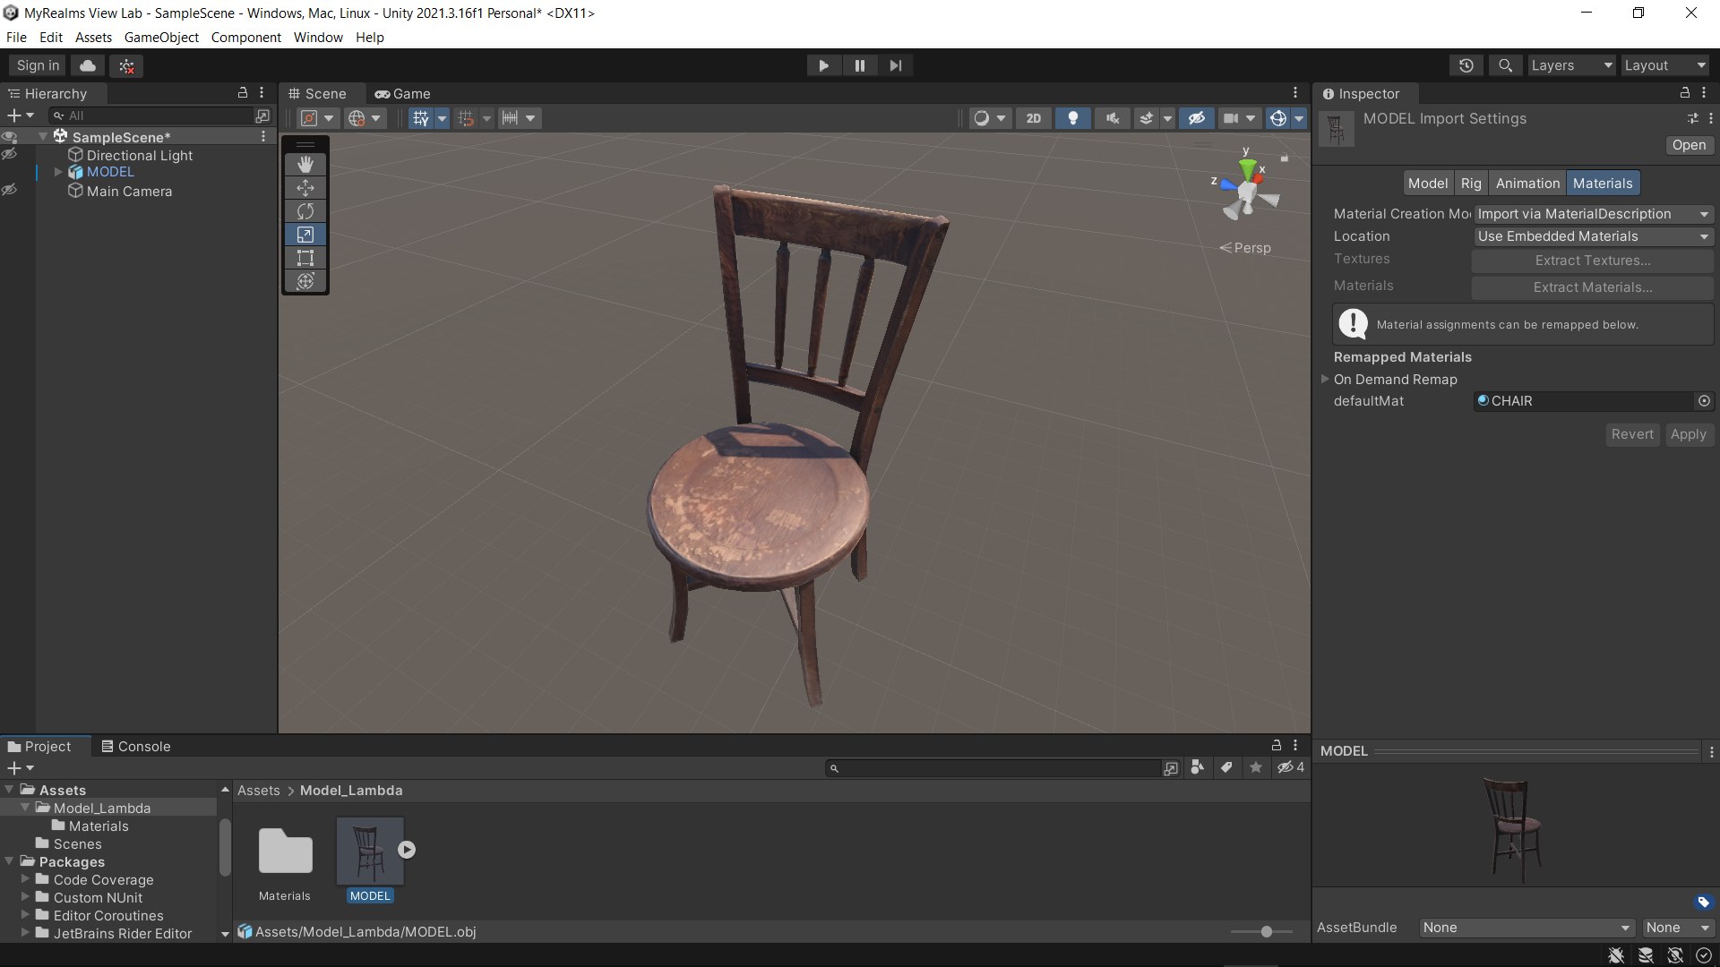This screenshot has width=1720, height=967.
Task: Click the cloud services icon
Action: tap(88, 65)
